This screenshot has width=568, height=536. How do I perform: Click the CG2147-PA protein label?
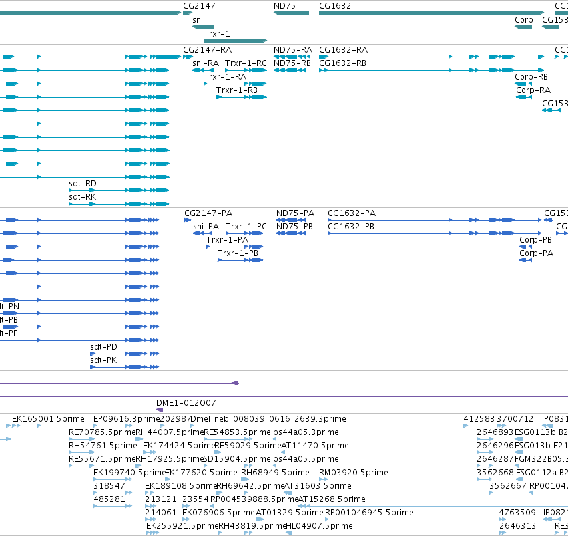click(208, 213)
